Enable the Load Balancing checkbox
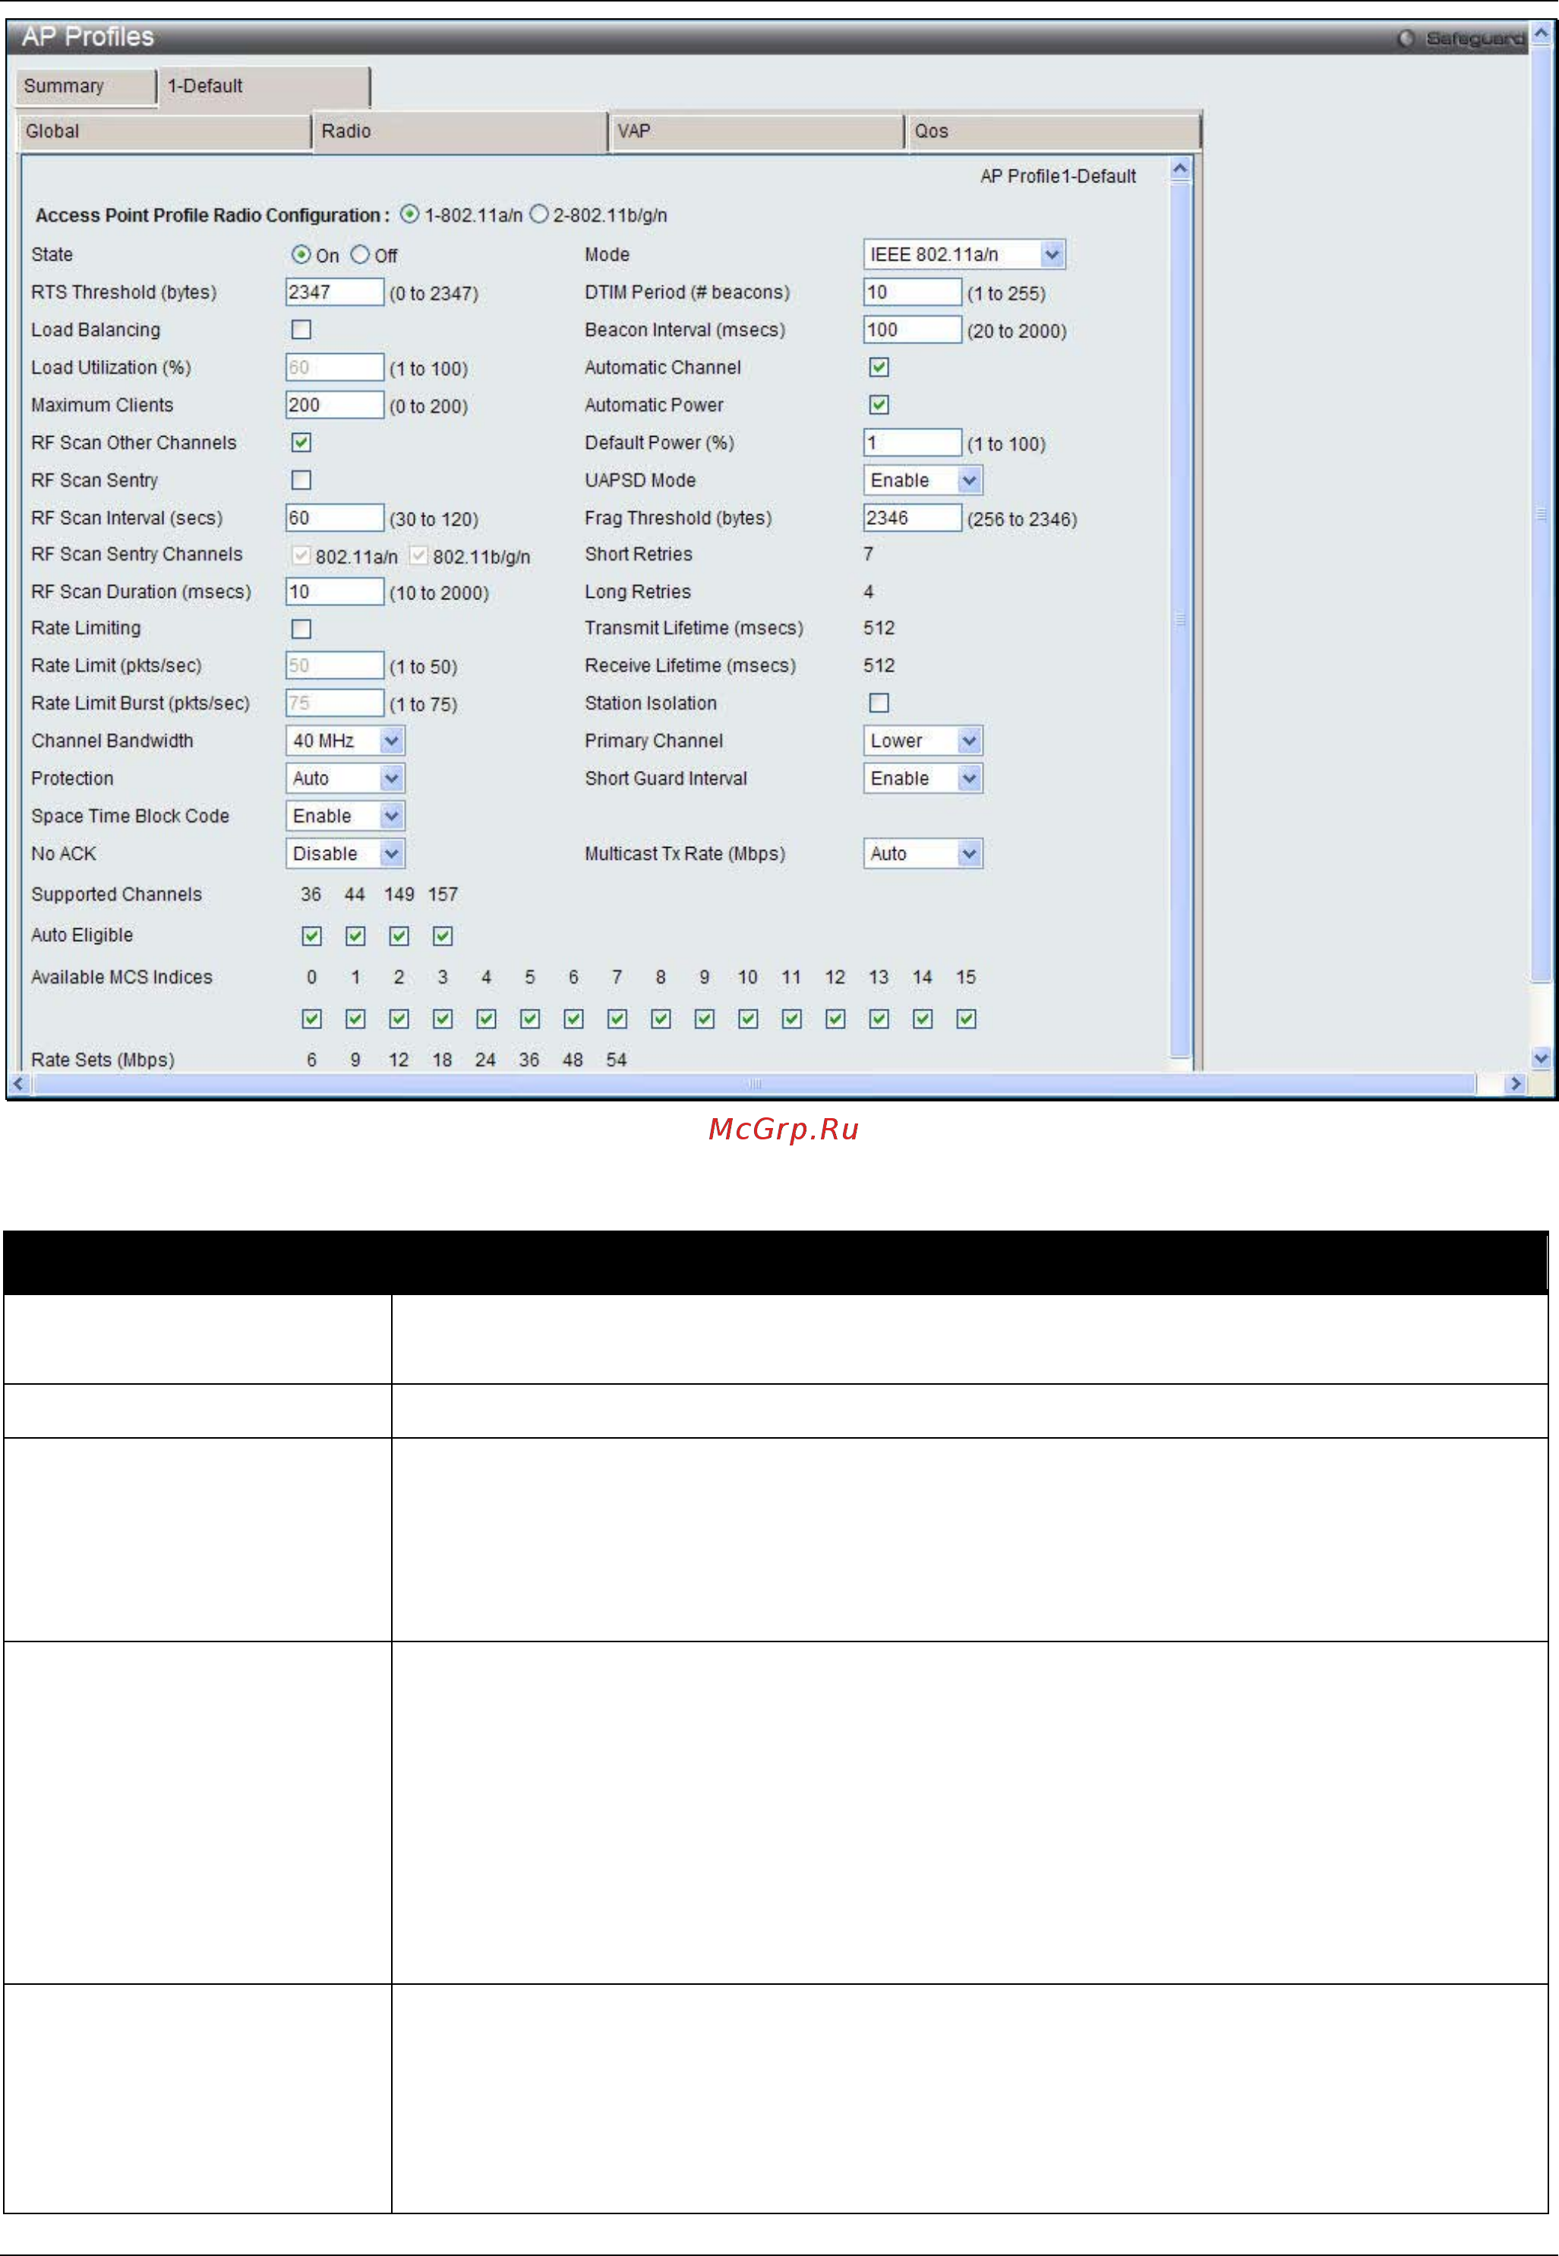Screen dimensions: 1559x2256 point(301,329)
